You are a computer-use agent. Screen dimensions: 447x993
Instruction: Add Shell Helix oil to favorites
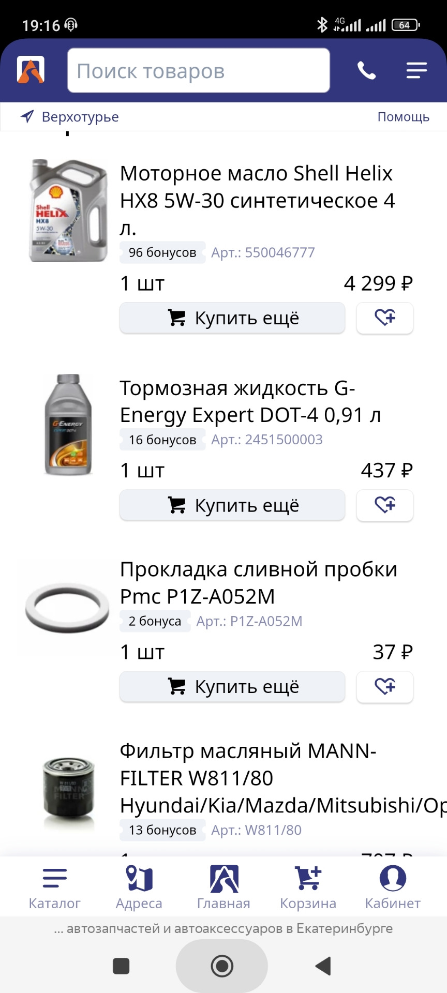pos(385,318)
